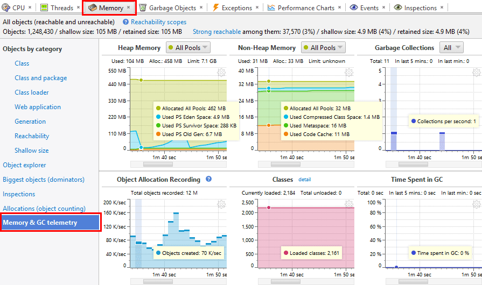
Task: Click the Strong reachable link
Action: [x=216, y=32]
